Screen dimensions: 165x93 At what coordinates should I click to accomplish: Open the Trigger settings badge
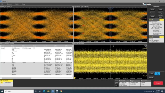[135, 83]
